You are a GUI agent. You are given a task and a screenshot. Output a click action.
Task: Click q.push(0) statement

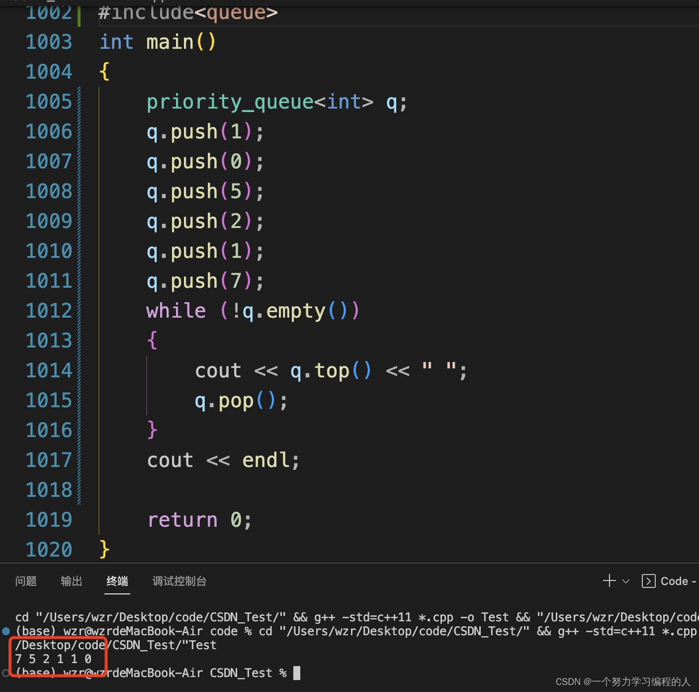[x=205, y=162]
